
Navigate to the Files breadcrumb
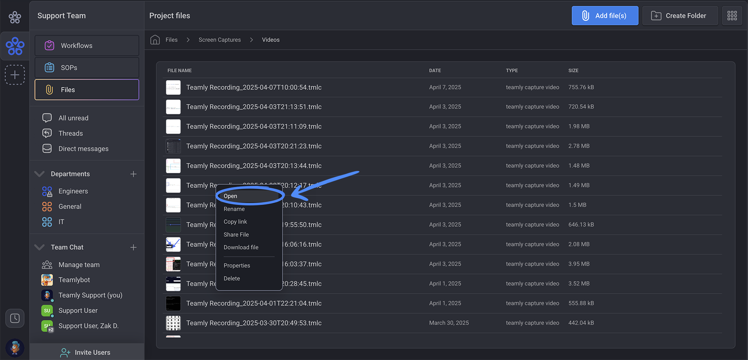tap(172, 40)
